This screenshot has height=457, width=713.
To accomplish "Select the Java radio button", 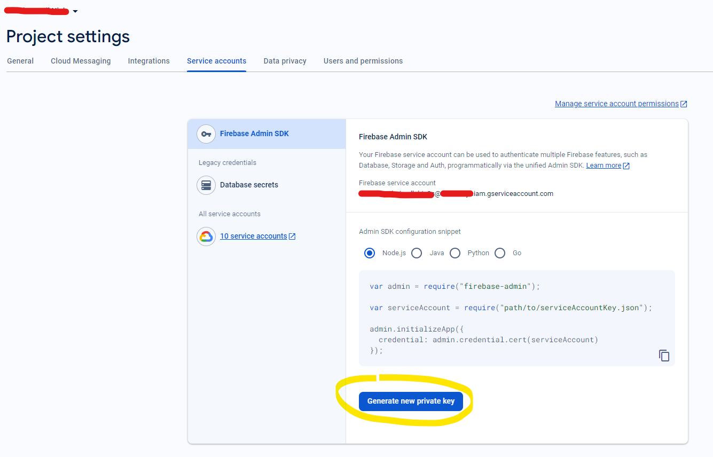I will coord(417,253).
